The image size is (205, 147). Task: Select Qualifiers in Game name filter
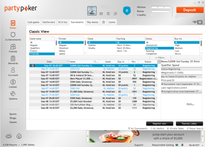[x=42, y=48]
